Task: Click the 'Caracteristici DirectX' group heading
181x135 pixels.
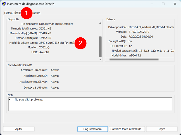Action: pos(20,65)
